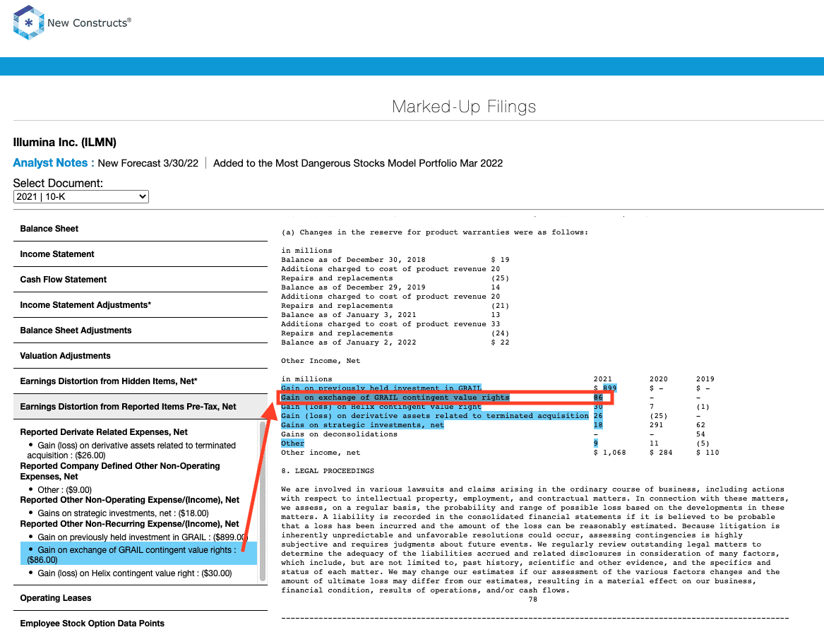
Task: Select Gain (loss) on Helix contingent value right item
Action: [x=134, y=573]
